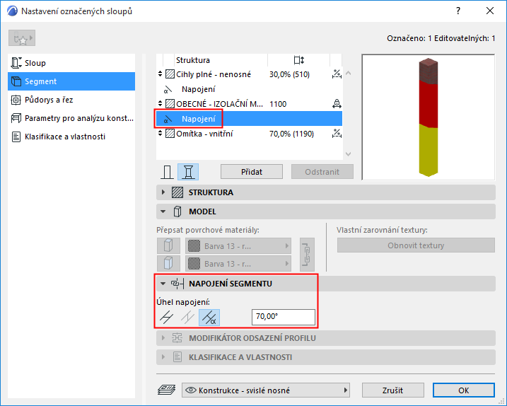
Task: Select the Cihly plné - nenosné segment row
Action: pyautogui.click(x=249, y=74)
